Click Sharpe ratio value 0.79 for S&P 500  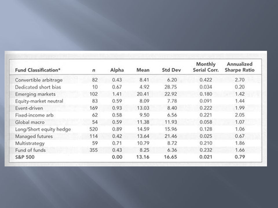240,157
